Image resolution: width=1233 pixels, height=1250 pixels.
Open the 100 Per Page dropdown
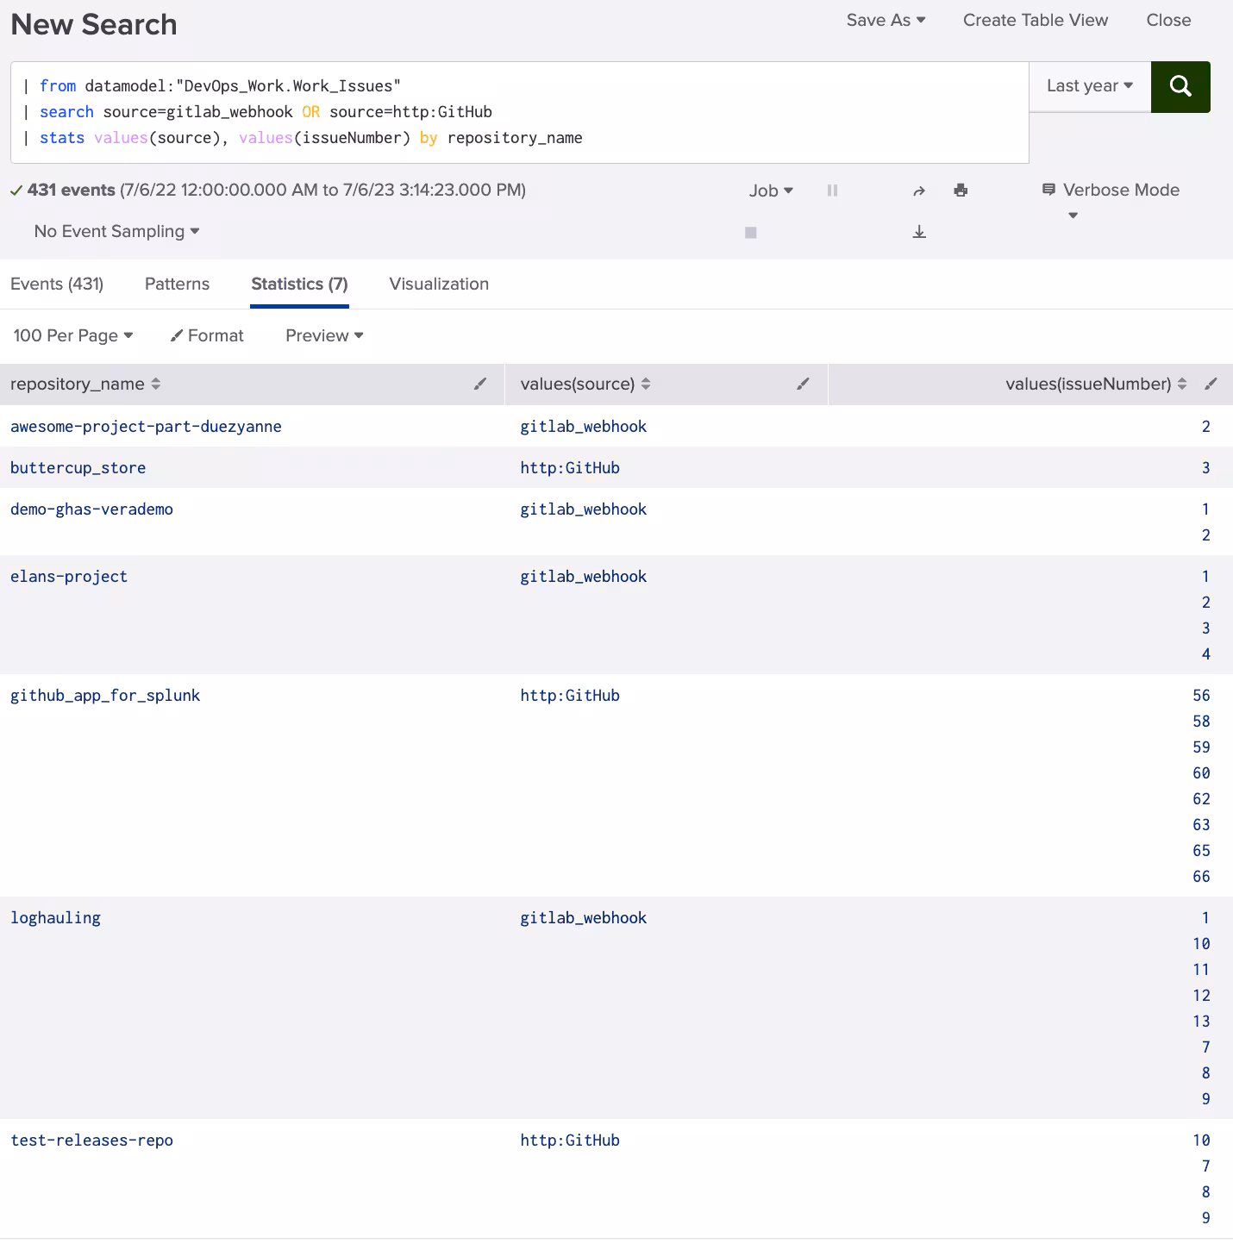point(73,336)
